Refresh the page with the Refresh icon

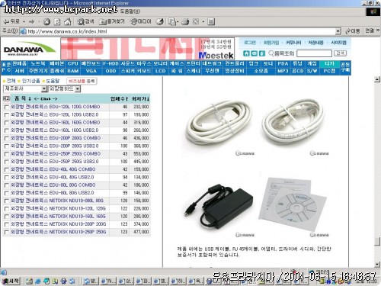(57, 22)
